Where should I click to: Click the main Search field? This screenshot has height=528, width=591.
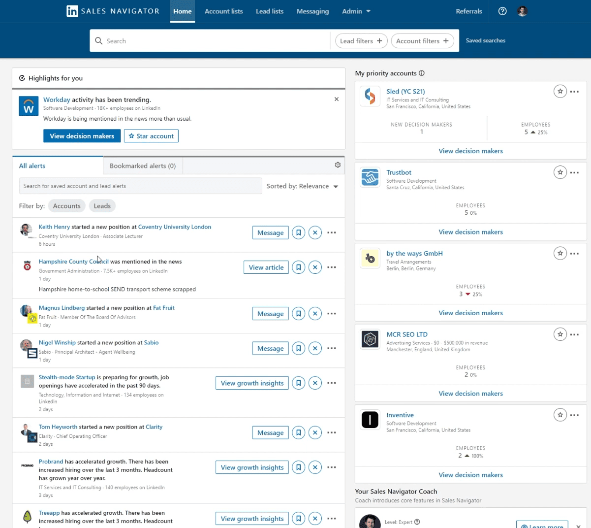(x=210, y=41)
